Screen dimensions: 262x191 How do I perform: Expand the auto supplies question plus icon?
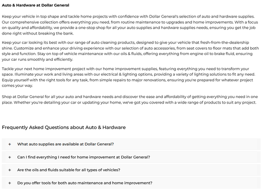[x=10, y=144]
